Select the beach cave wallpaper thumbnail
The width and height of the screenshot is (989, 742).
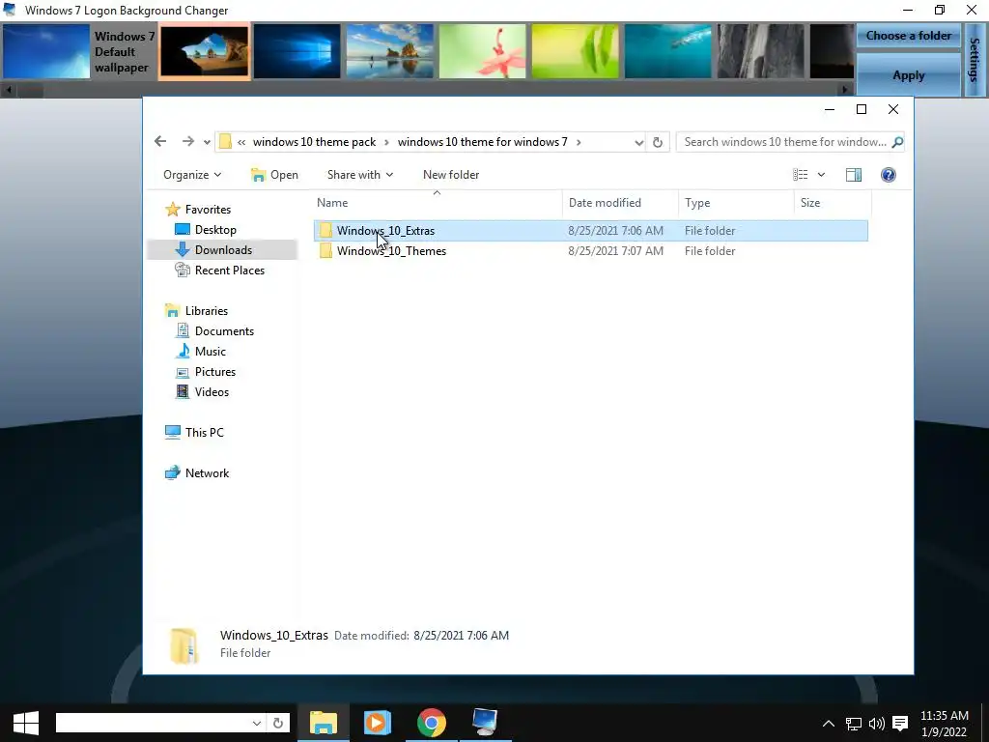(x=204, y=51)
